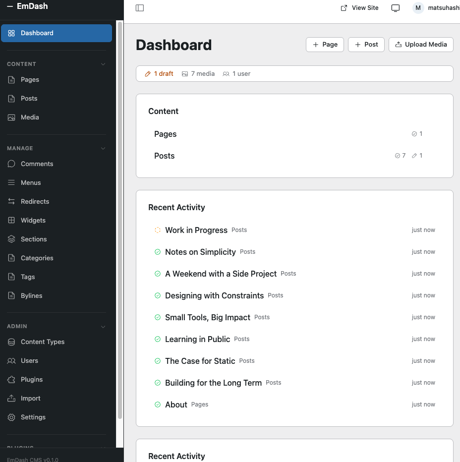The height and width of the screenshot is (462, 460).
Task: Toggle the sidebar collapse icon
Action: pos(140,8)
